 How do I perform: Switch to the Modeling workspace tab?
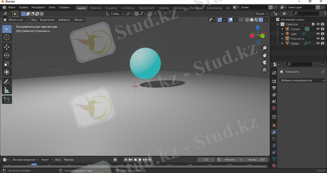pos(96,8)
